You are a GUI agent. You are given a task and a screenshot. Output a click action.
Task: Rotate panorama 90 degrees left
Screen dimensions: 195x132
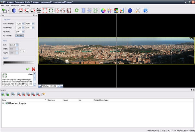[x=27, y=10]
